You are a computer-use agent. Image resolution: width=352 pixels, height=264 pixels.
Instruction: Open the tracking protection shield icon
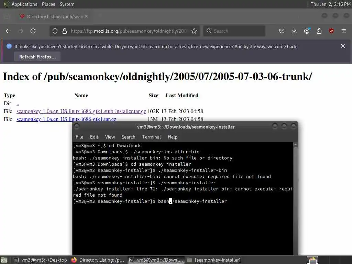pos(55,31)
